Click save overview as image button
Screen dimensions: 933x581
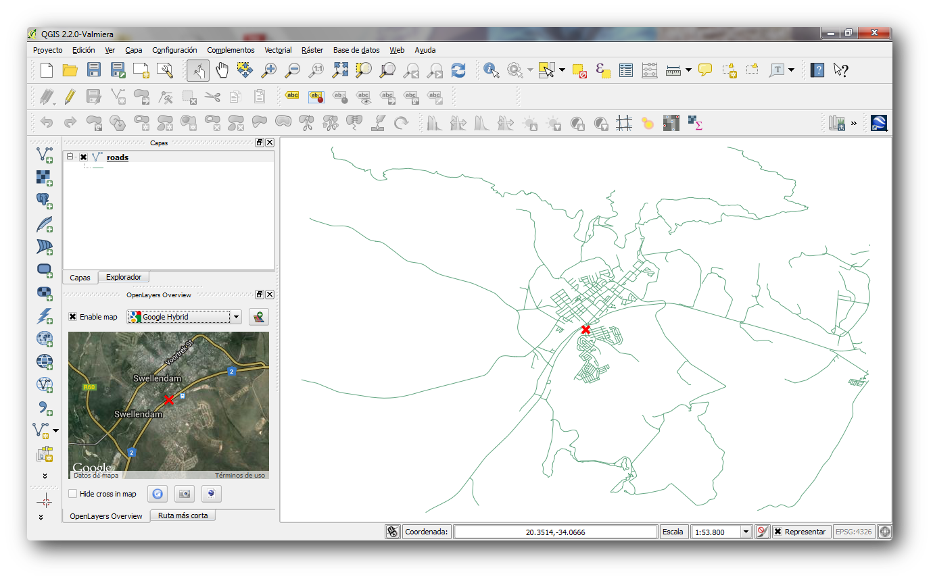(x=185, y=494)
